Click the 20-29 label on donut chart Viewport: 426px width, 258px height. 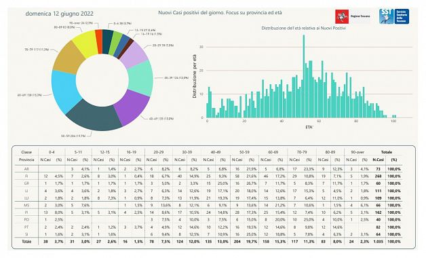coord(163,45)
